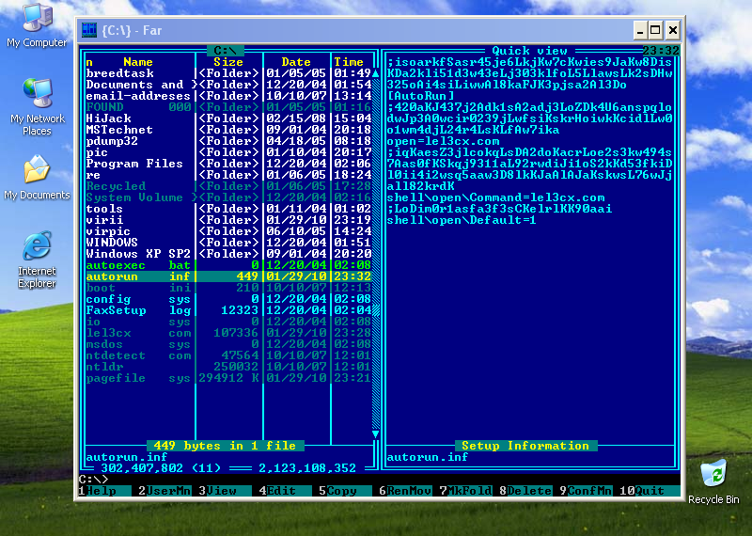Click the C:\ path title of left panel
This screenshot has height=536, width=752.
(226, 51)
